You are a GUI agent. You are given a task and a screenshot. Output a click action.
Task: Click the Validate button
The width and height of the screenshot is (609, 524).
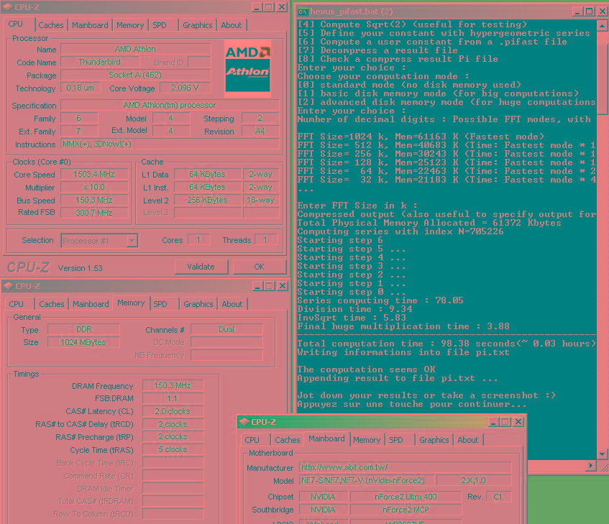201,267
